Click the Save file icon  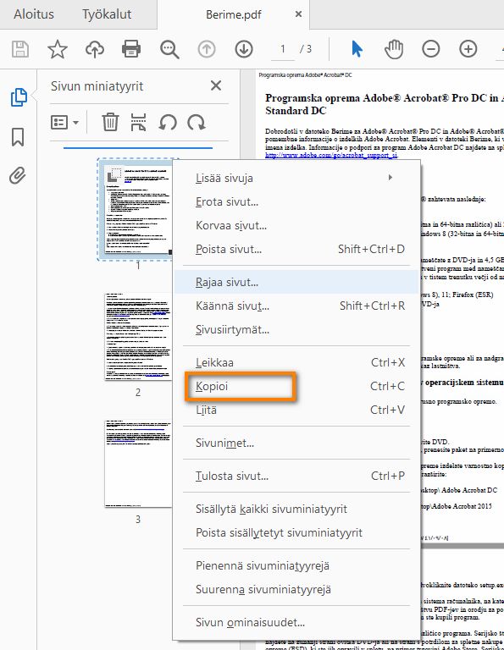point(20,49)
